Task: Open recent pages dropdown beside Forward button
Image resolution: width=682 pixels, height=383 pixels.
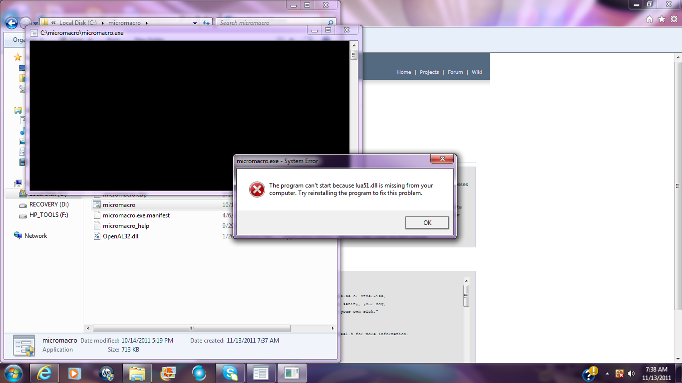Action: click(35, 23)
